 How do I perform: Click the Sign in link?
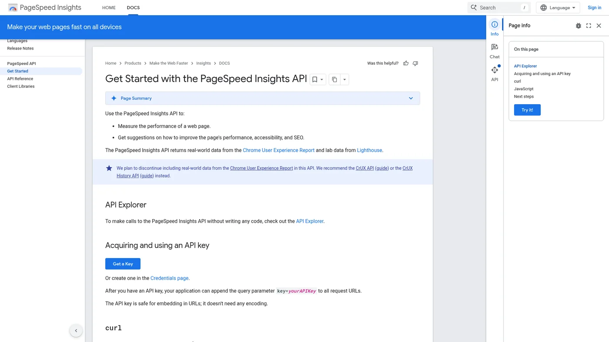tap(594, 7)
